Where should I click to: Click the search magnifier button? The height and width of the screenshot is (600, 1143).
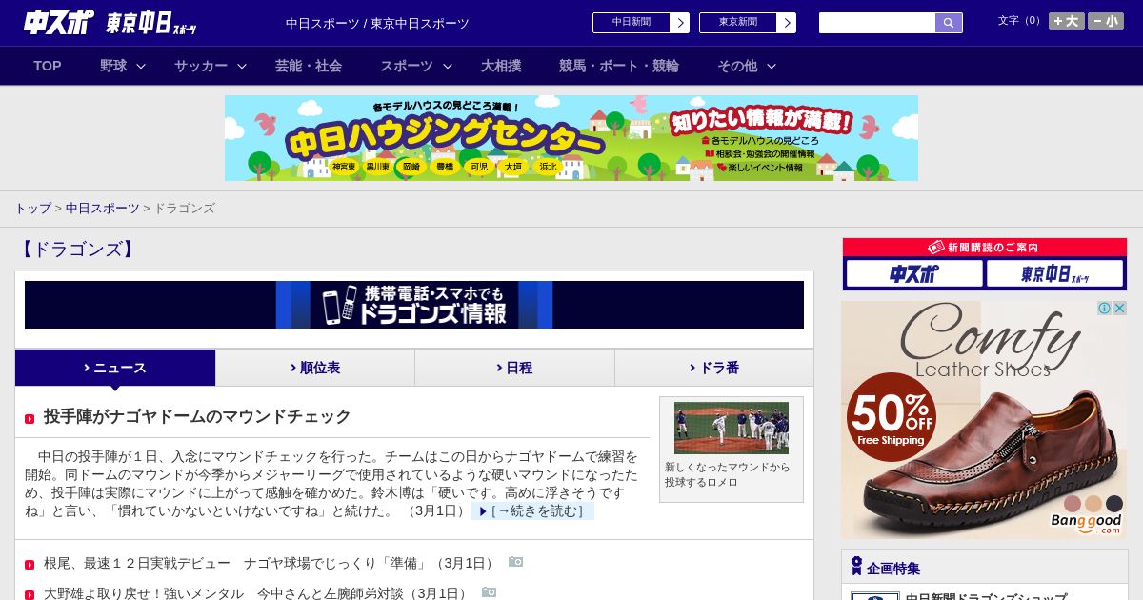949,23
